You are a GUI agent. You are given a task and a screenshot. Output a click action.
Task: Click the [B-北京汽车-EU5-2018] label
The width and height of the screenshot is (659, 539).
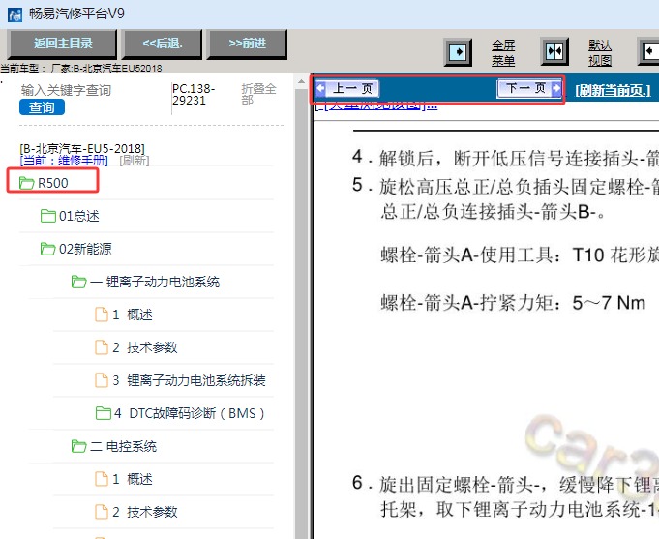(x=82, y=148)
